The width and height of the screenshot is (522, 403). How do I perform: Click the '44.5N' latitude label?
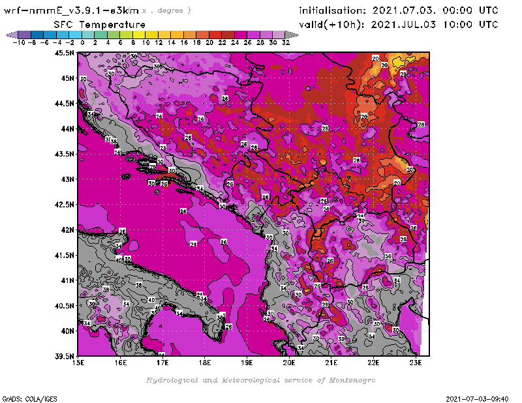[64, 104]
